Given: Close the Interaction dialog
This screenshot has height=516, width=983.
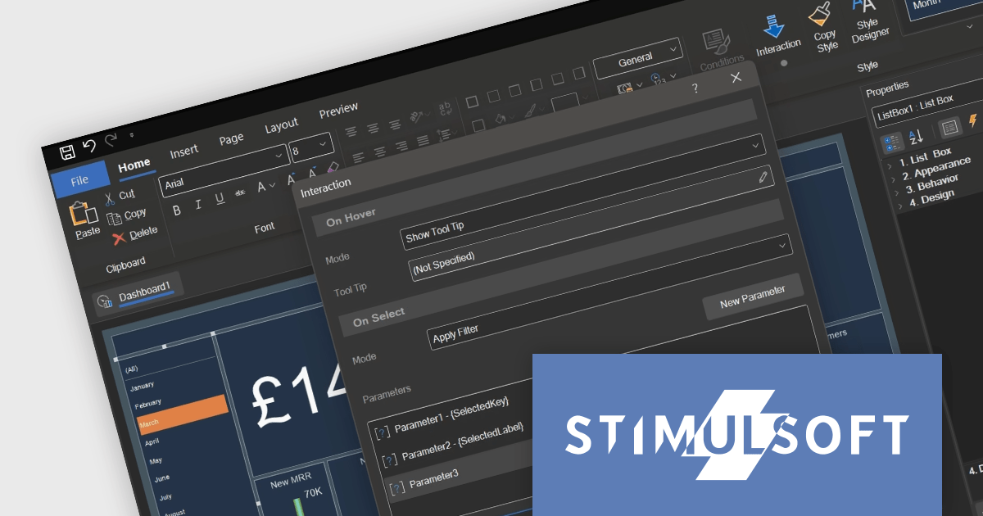Looking at the screenshot, I should click(736, 77).
